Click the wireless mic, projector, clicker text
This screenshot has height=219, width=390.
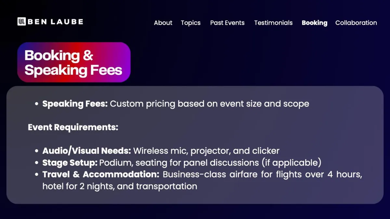[x=206, y=151]
